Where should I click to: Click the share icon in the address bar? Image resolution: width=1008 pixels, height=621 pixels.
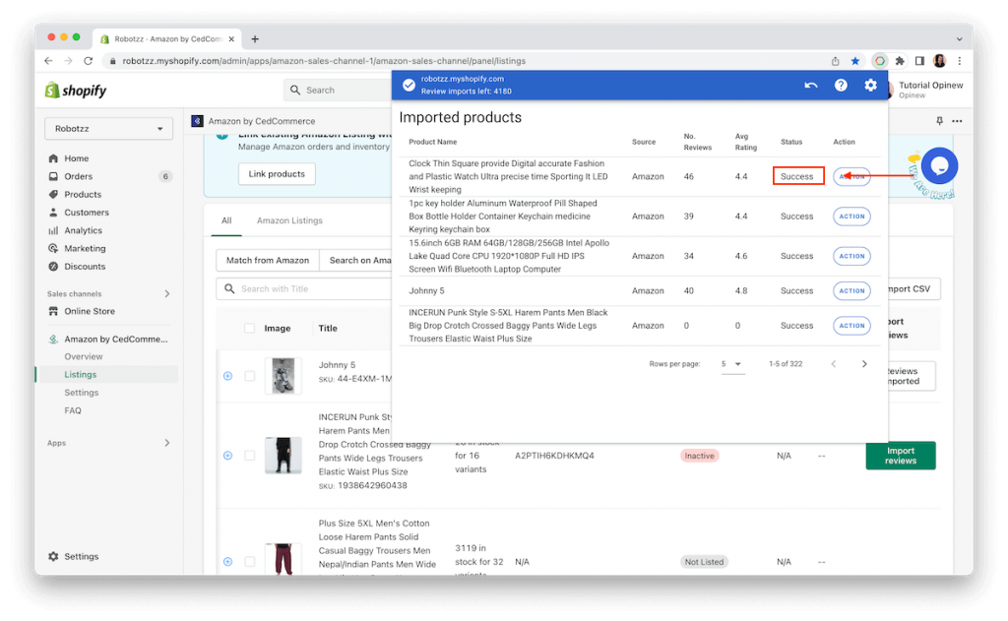pyautogui.click(x=835, y=61)
